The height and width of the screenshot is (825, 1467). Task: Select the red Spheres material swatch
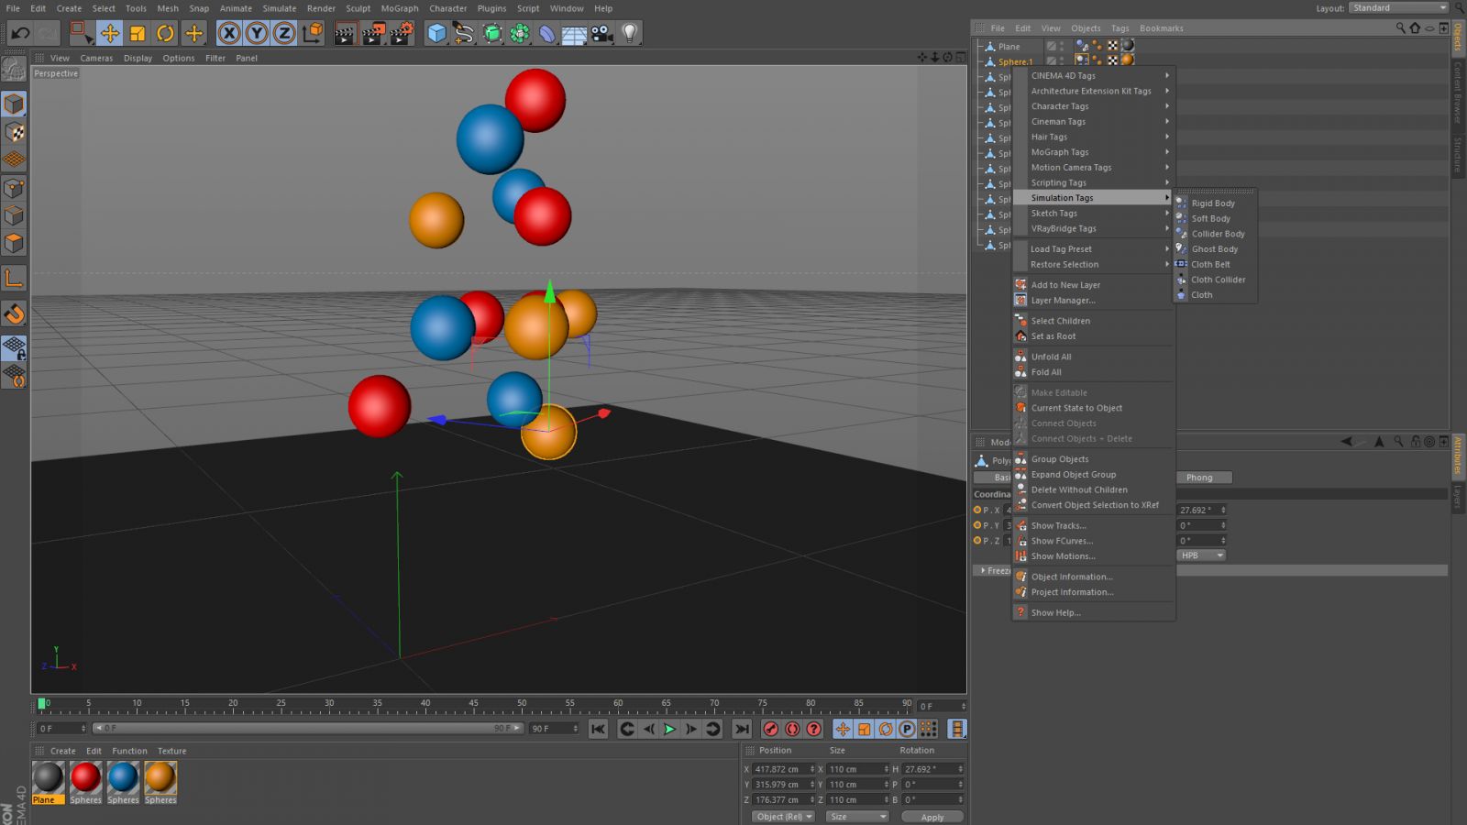85,777
